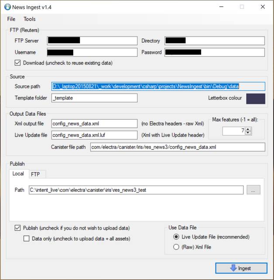274x280 pixels.
Task: Enable the Data only checkbox
Action: click(27, 239)
